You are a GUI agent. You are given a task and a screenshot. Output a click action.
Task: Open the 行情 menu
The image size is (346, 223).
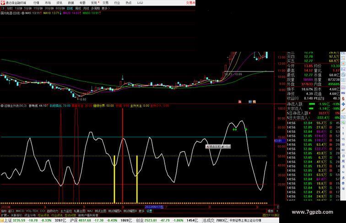tap(36, 3)
